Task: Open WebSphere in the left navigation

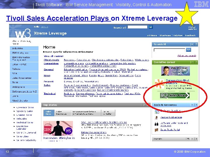Action: pos(24,87)
